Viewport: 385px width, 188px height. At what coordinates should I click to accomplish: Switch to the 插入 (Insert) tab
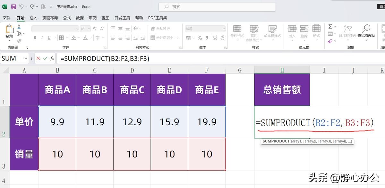(33, 18)
